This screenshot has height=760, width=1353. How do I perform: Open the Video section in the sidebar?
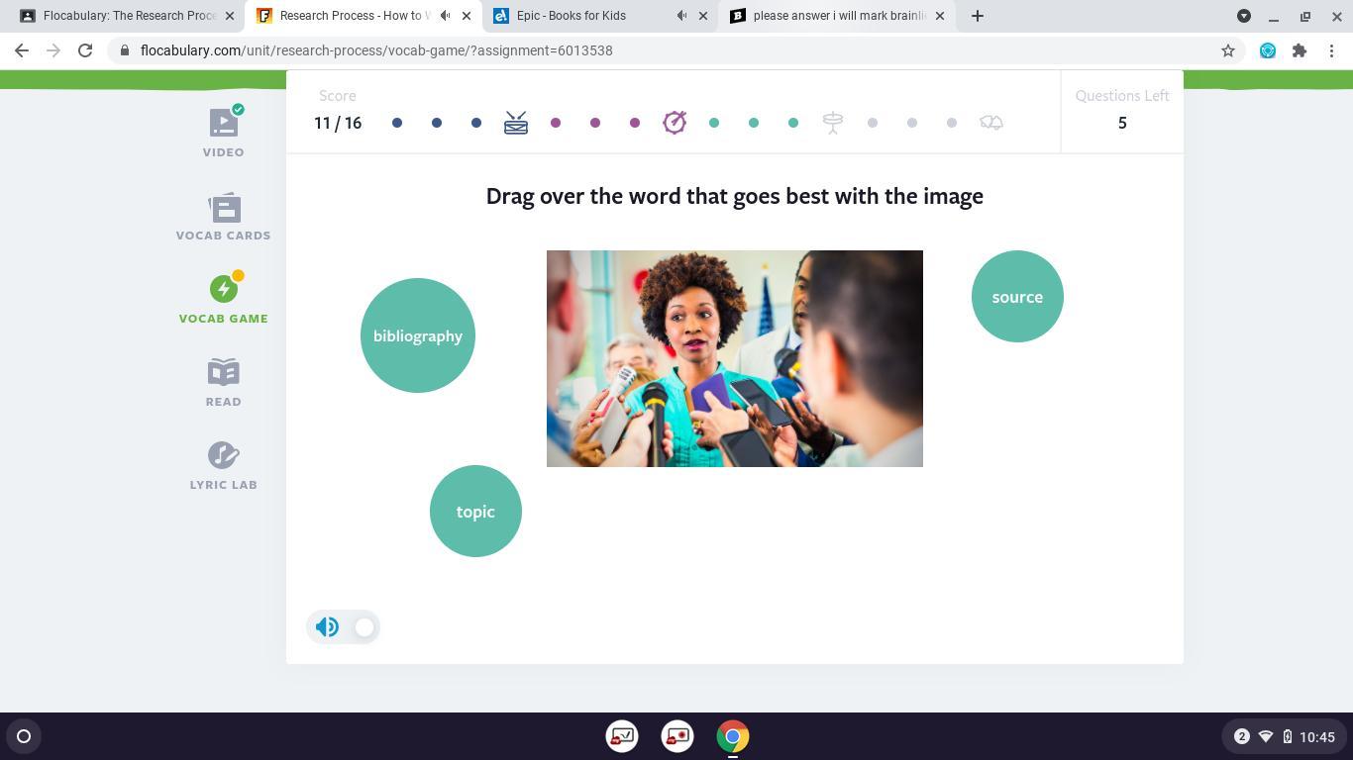[x=223, y=132]
